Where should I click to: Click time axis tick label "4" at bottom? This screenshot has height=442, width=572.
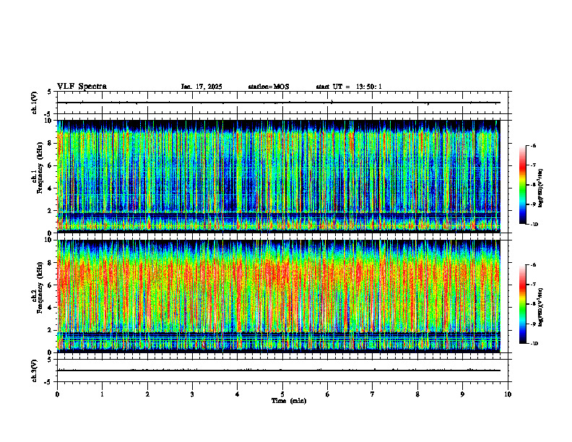(238, 394)
